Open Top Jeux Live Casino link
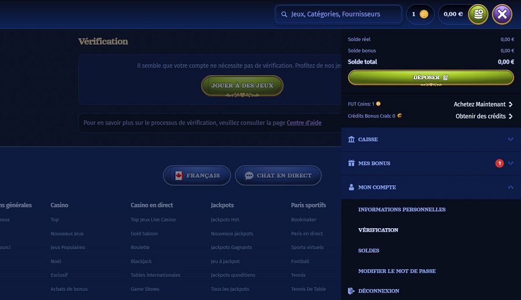The image size is (521, 300). click(153, 219)
